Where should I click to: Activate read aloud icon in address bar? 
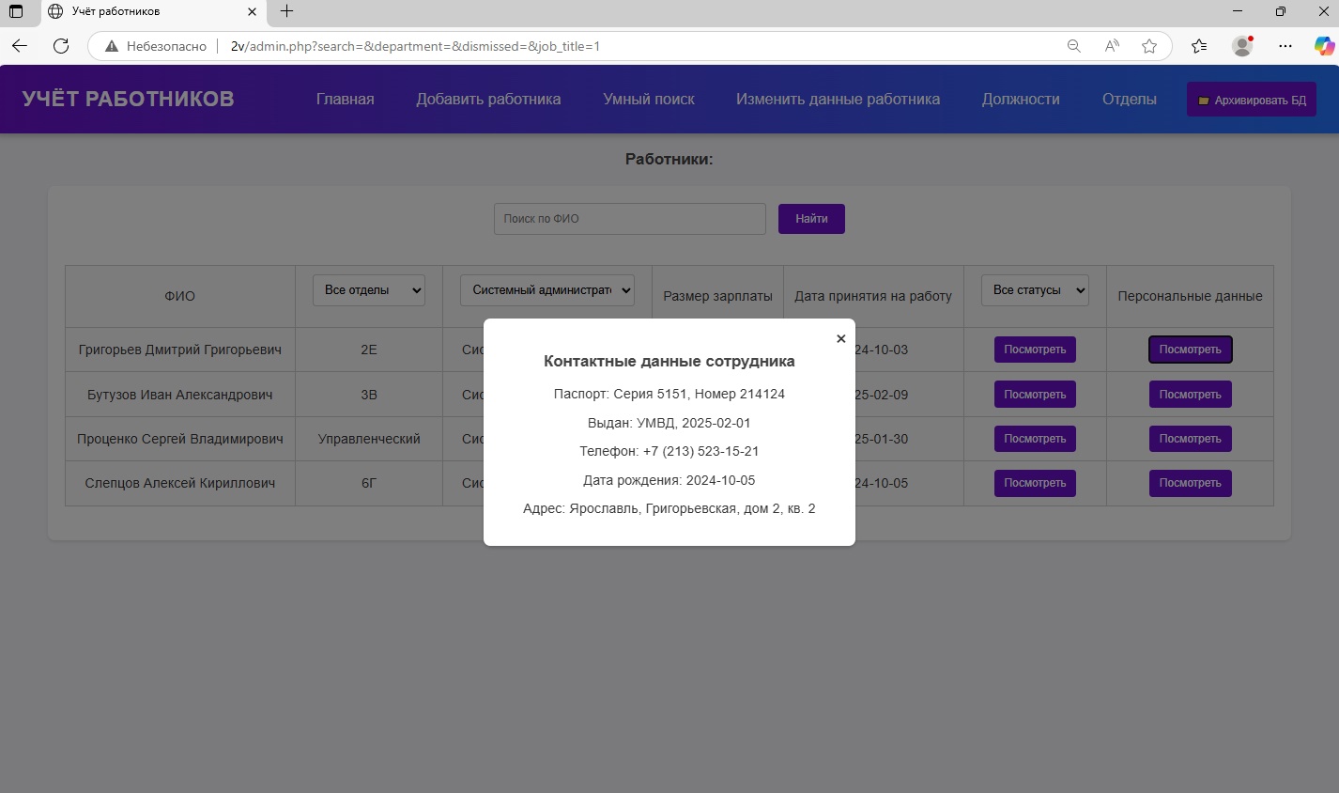(x=1112, y=46)
